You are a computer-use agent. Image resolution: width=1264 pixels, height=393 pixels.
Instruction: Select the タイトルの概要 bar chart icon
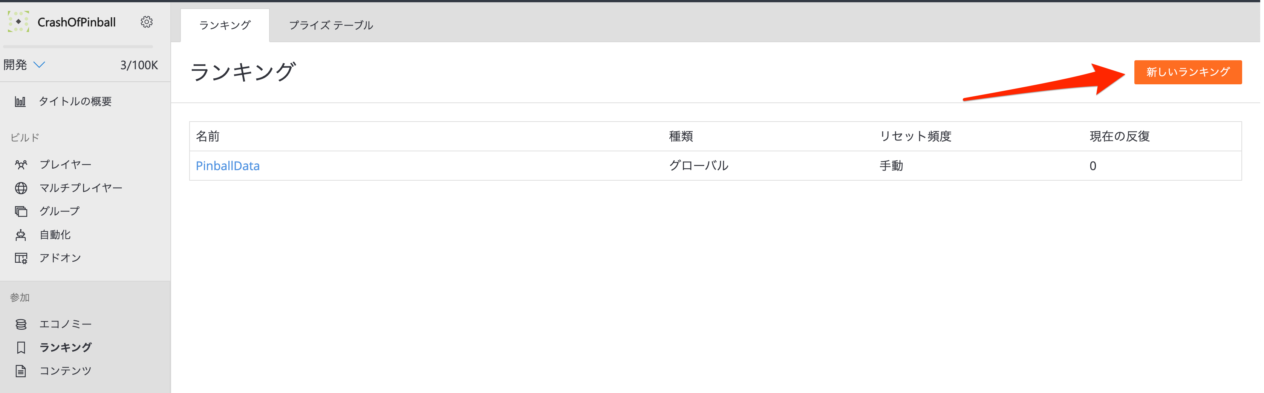(x=21, y=101)
